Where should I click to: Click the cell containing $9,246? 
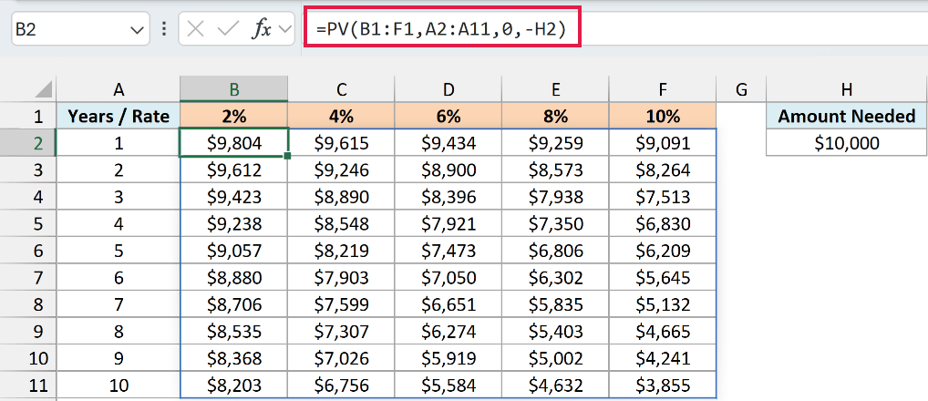tap(342, 170)
